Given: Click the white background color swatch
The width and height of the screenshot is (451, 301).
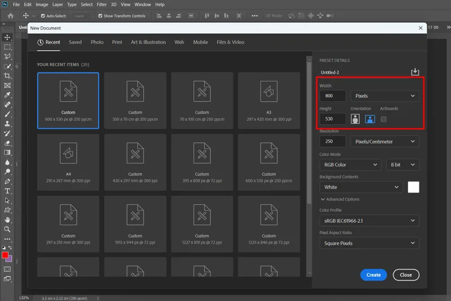Looking at the screenshot, I should tap(413, 187).
